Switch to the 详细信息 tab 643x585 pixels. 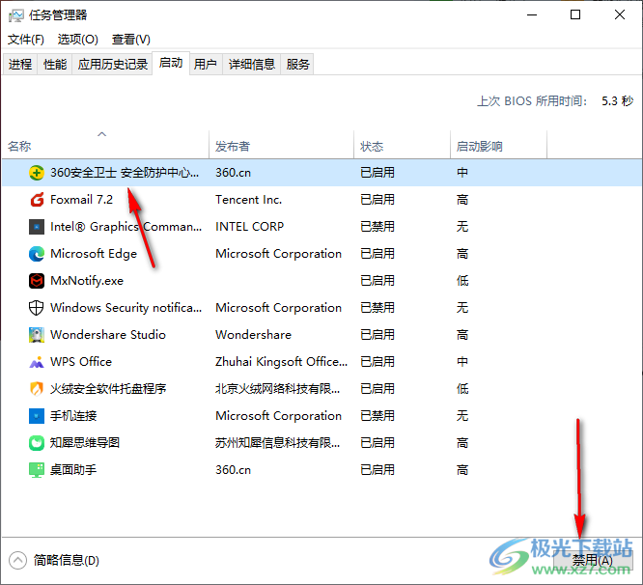coord(251,64)
